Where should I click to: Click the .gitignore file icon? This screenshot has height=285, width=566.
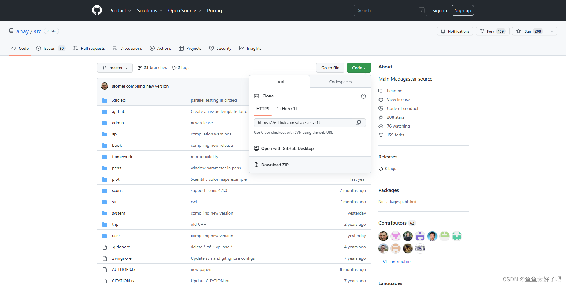point(105,247)
